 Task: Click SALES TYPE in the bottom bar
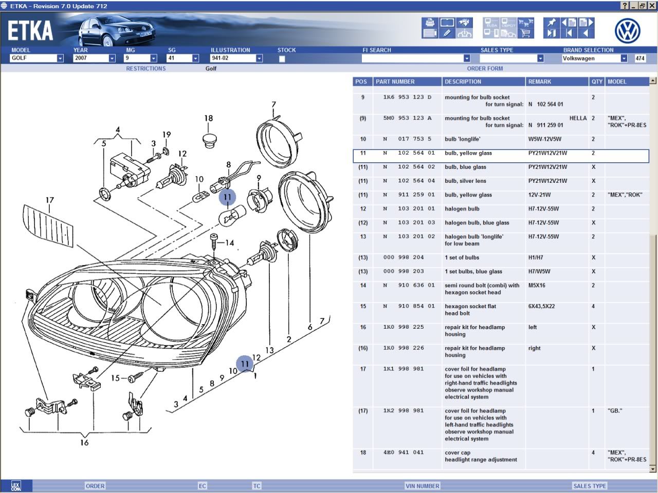[x=590, y=486]
